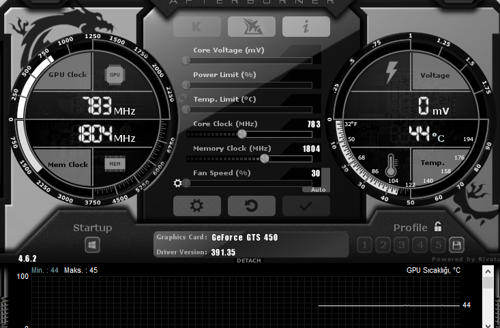500x328 pixels.
Task: Click the driver version 391.35 text
Action: coord(223,252)
